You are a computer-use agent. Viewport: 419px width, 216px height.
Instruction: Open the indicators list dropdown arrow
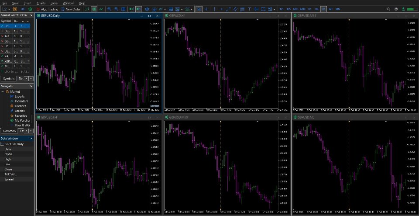pos(165,9)
